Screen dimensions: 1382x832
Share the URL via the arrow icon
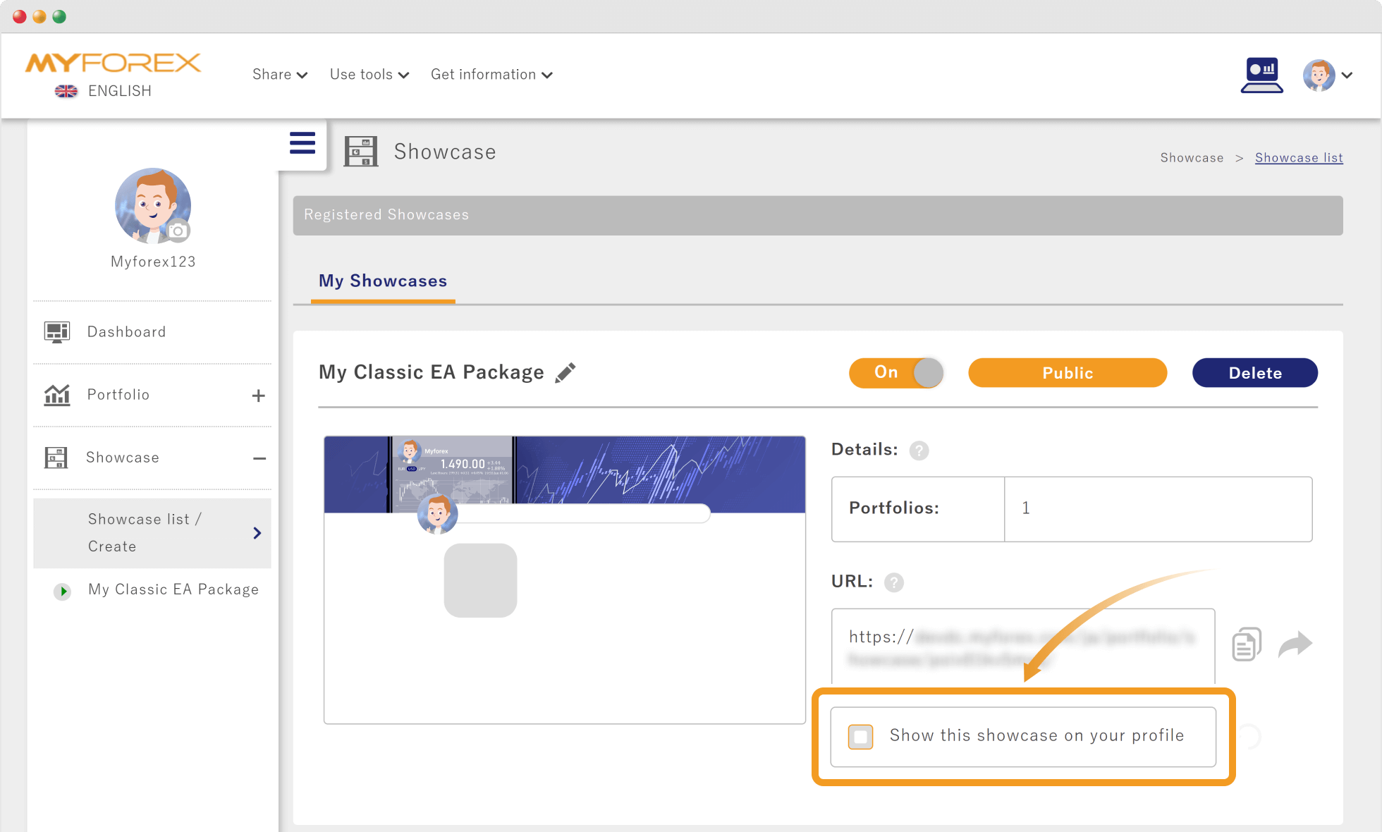coord(1296,644)
